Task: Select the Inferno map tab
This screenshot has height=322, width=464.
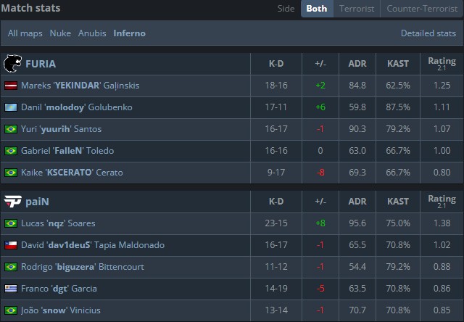Action: (x=129, y=33)
